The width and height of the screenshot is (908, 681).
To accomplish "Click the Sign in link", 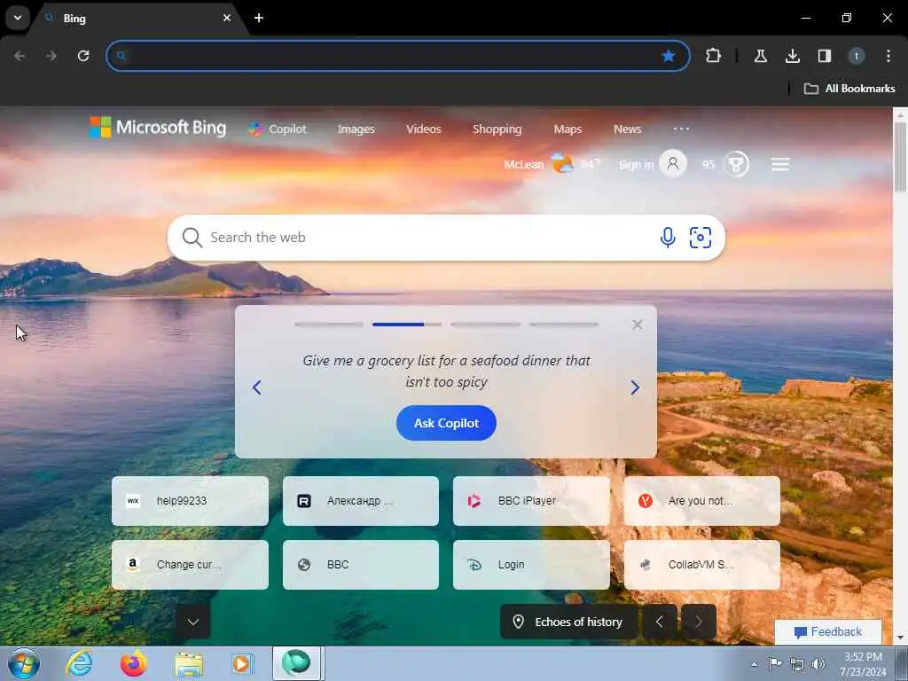I will [x=636, y=164].
